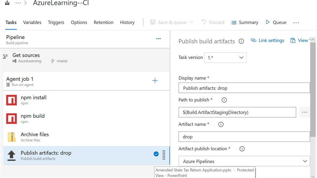Open the build Summary
The height and width of the screenshot is (178, 317).
245,22
